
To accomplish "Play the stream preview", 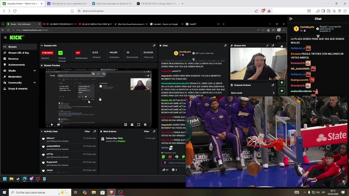I will (52, 125).
